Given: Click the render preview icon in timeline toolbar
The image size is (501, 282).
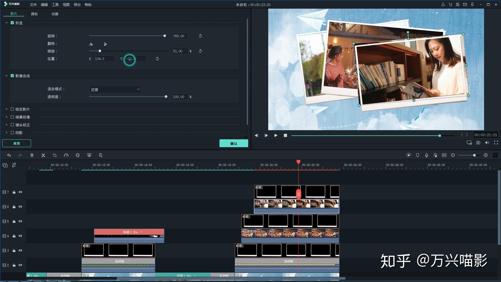Looking at the screenshot, I should 409,155.
